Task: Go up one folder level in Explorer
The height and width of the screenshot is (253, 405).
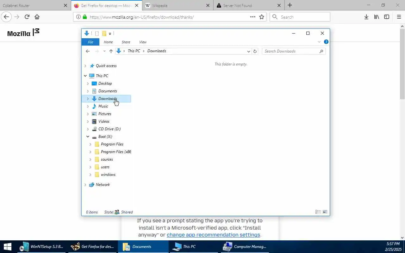Action: [x=111, y=51]
